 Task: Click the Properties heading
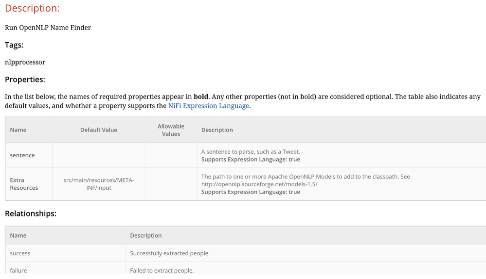(x=25, y=79)
